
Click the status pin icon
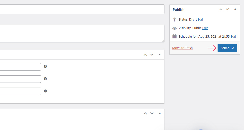point(175,19)
